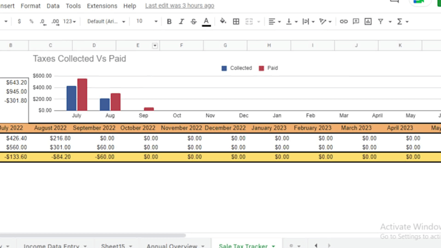Open merge cells type dropdown arrow
The width and height of the screenshot is (441, 248).
(x=259, y=21)
